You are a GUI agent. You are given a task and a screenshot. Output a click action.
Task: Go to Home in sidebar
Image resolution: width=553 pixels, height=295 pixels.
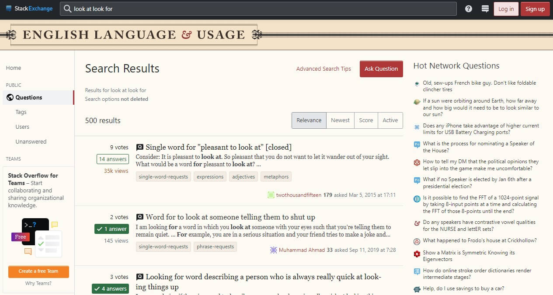tap(14, 68)
